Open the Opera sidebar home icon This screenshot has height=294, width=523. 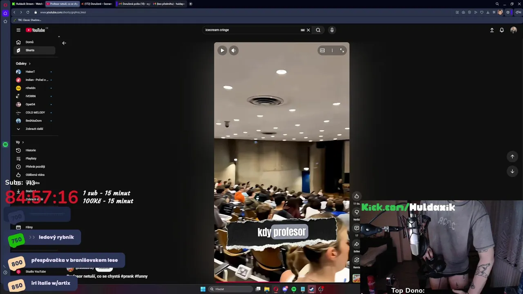5,13
